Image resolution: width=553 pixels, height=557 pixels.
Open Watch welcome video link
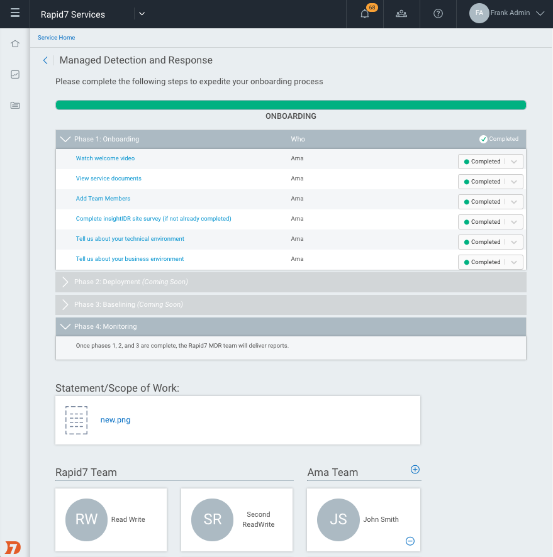point(105,158)
